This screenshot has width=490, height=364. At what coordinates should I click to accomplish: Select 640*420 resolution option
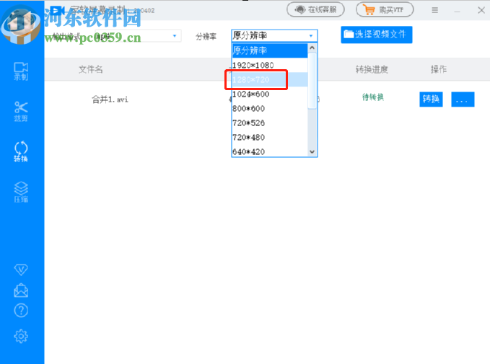270,151
